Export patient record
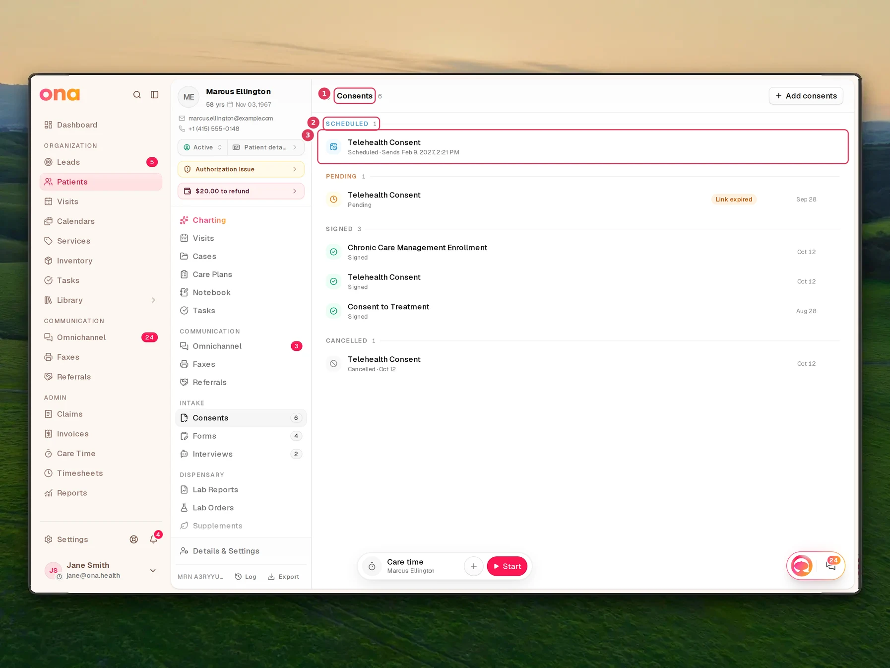Screen dimensions: 890x668 (x=284, y=577)
